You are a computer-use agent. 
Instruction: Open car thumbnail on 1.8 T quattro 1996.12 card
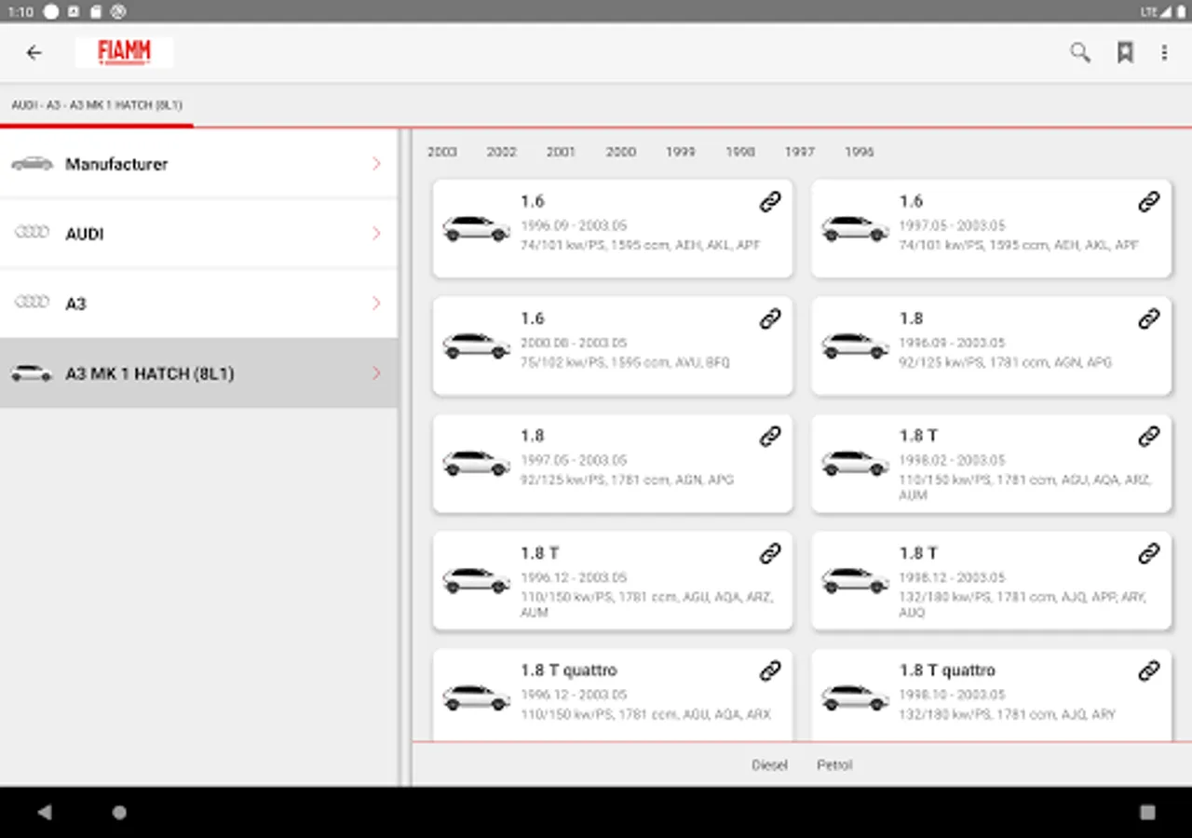[x=477, y=697]
